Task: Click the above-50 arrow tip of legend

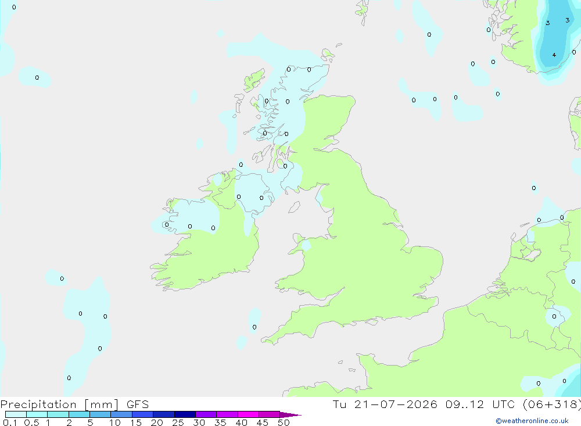Action: (290, 414)
